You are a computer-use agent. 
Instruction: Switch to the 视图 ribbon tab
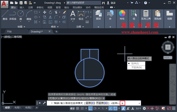pos(50,8)
